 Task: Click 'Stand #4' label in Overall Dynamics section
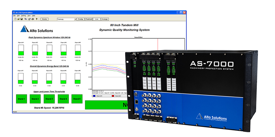[63, 71]
